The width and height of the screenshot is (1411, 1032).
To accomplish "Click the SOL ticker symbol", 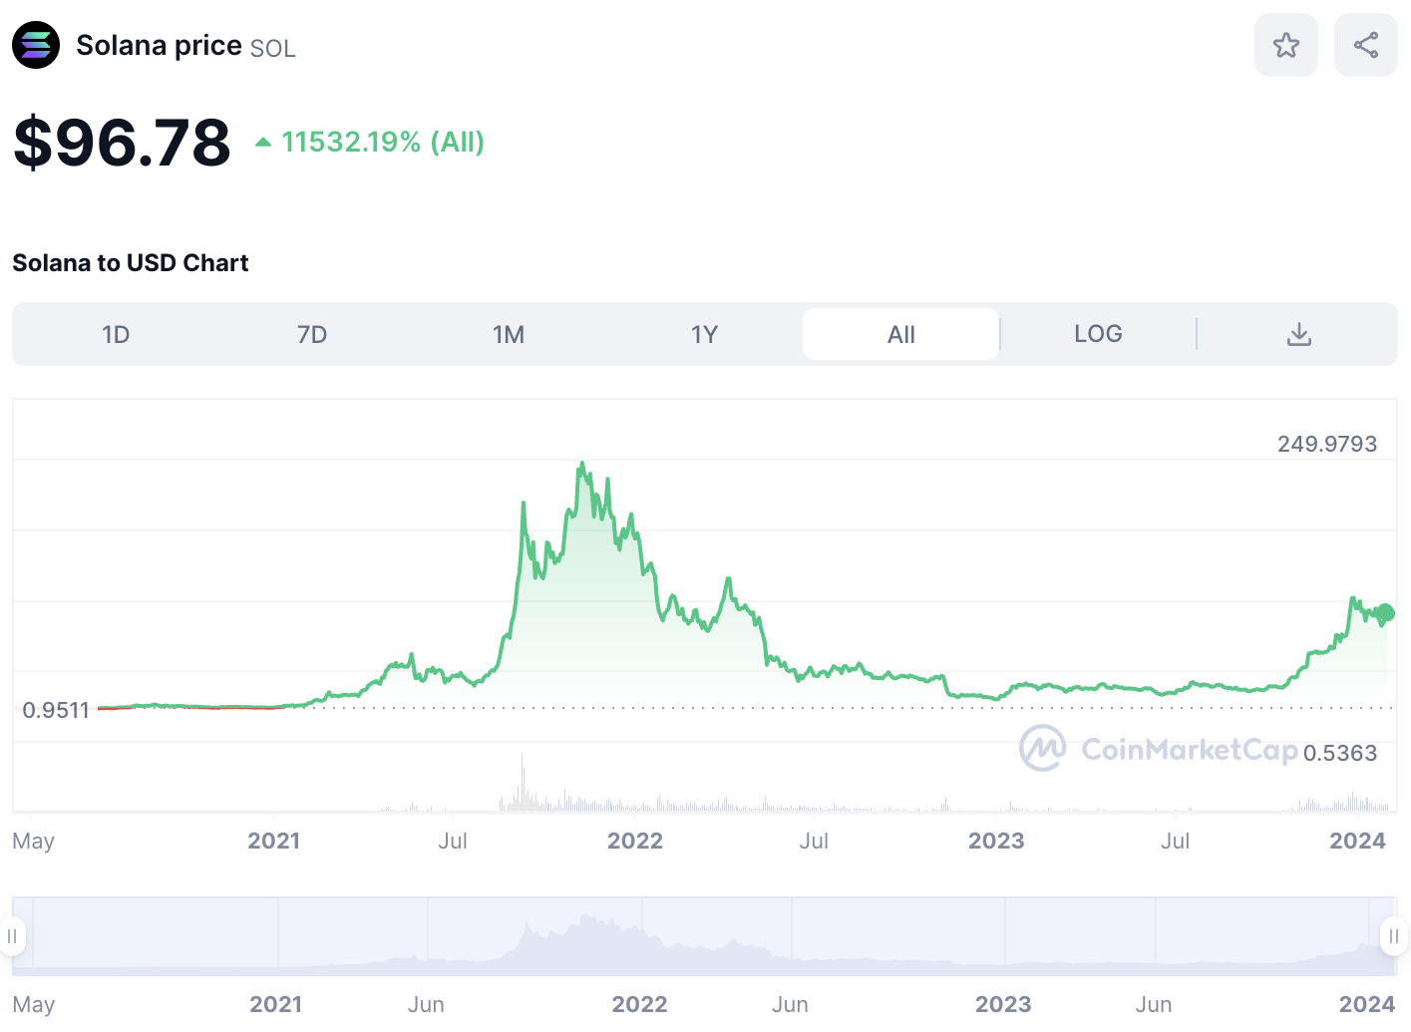I will pyautogui.click(x=273, y=48).
